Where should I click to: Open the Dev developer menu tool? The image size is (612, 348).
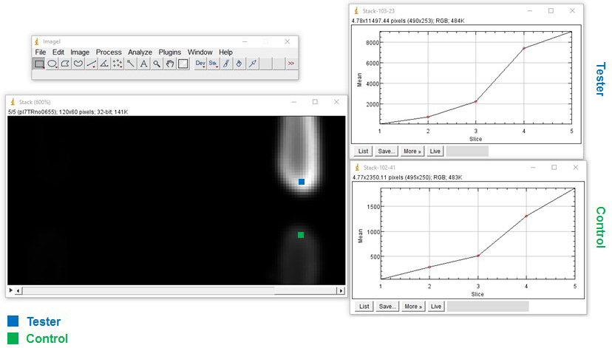point(200,64)
